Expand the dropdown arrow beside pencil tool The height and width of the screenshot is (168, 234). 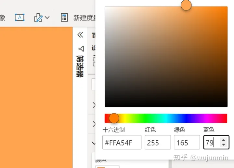(47, 18)
